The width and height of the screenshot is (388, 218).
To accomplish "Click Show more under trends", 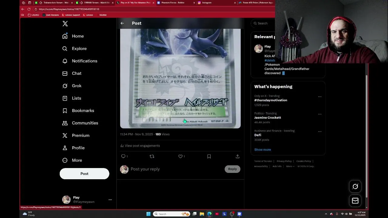I will [x=263, y=150].
